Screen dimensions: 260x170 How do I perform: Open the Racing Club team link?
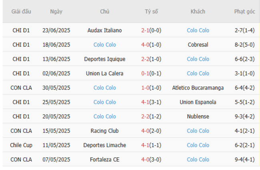[x=104, y=131]
